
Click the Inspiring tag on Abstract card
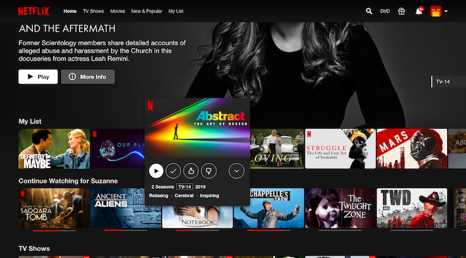pyautogui.click(x=210, y=196)
